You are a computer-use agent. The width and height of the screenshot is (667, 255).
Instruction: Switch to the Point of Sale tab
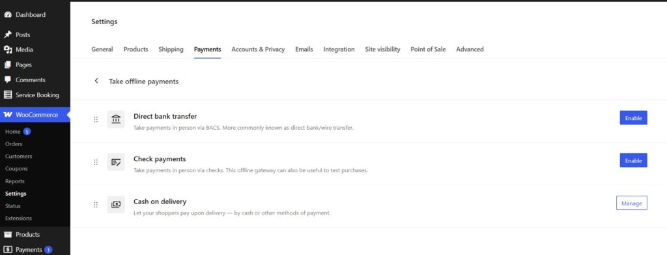(428, 50)
